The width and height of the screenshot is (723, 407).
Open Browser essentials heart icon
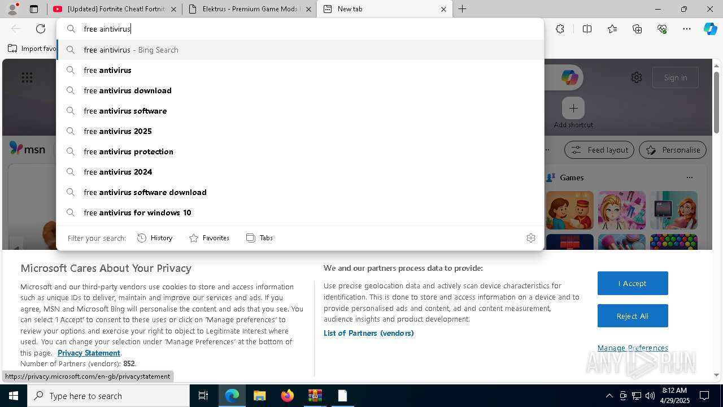pyautogui.click(x=662, y=29)
